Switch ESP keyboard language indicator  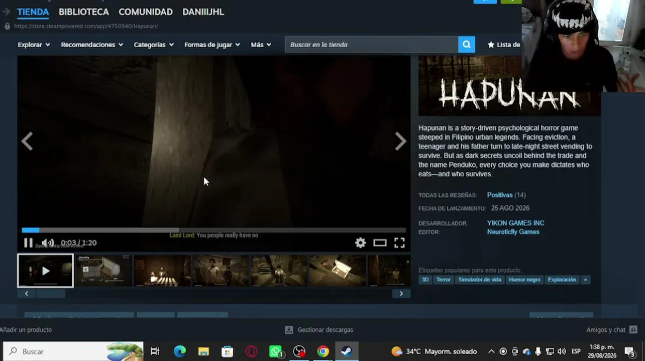pyautogui.click(x=576, y=351)
